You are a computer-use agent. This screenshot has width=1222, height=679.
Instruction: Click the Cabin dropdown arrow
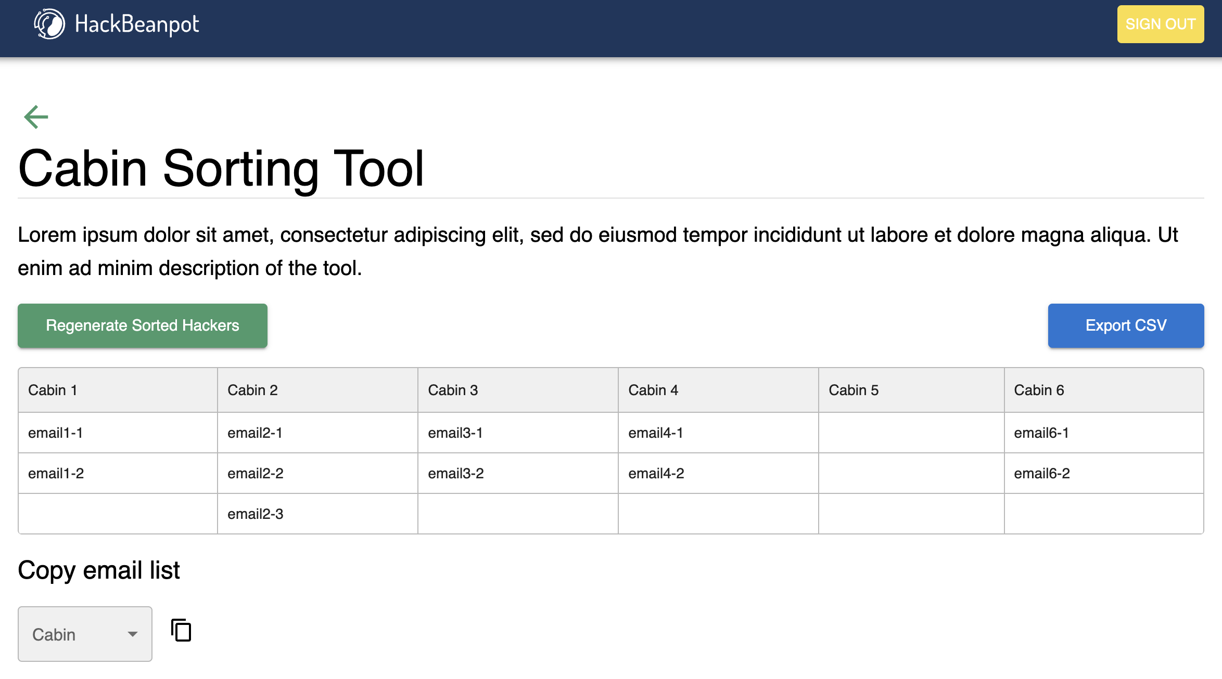133,634
